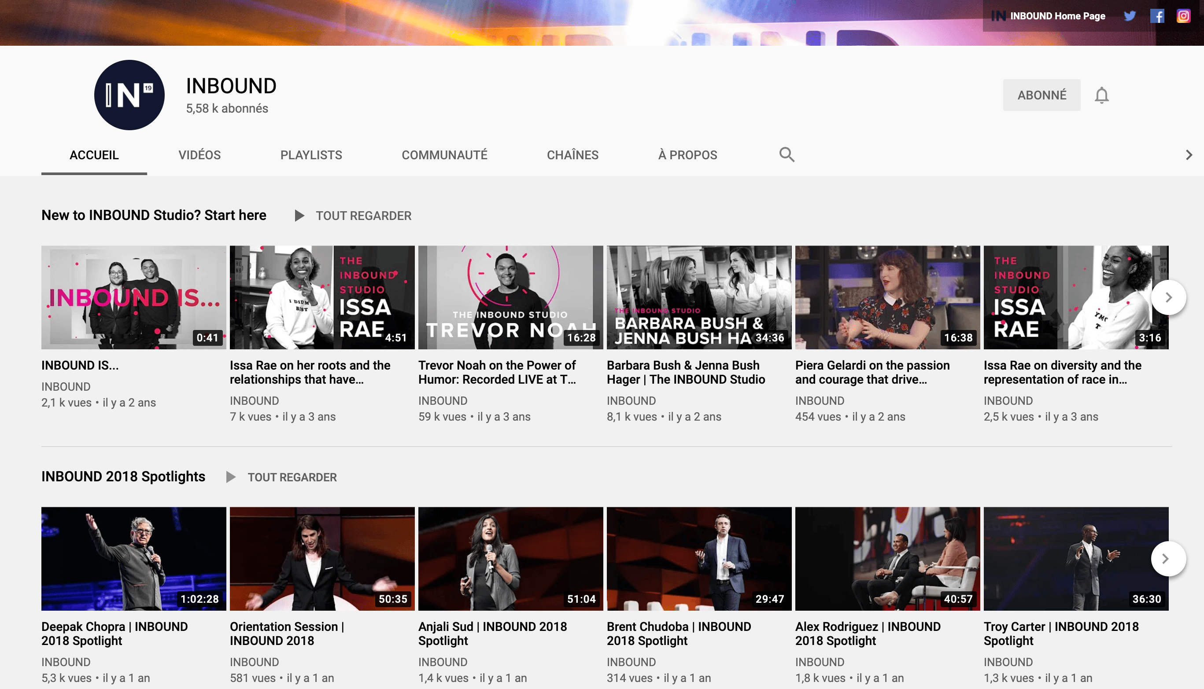Click the '59 k vues • il y a 3 ans' text
Screen dimensions: 1204x689
pos(475,417)
